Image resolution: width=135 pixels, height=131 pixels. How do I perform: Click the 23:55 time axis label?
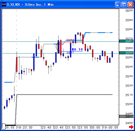(83, 127)
